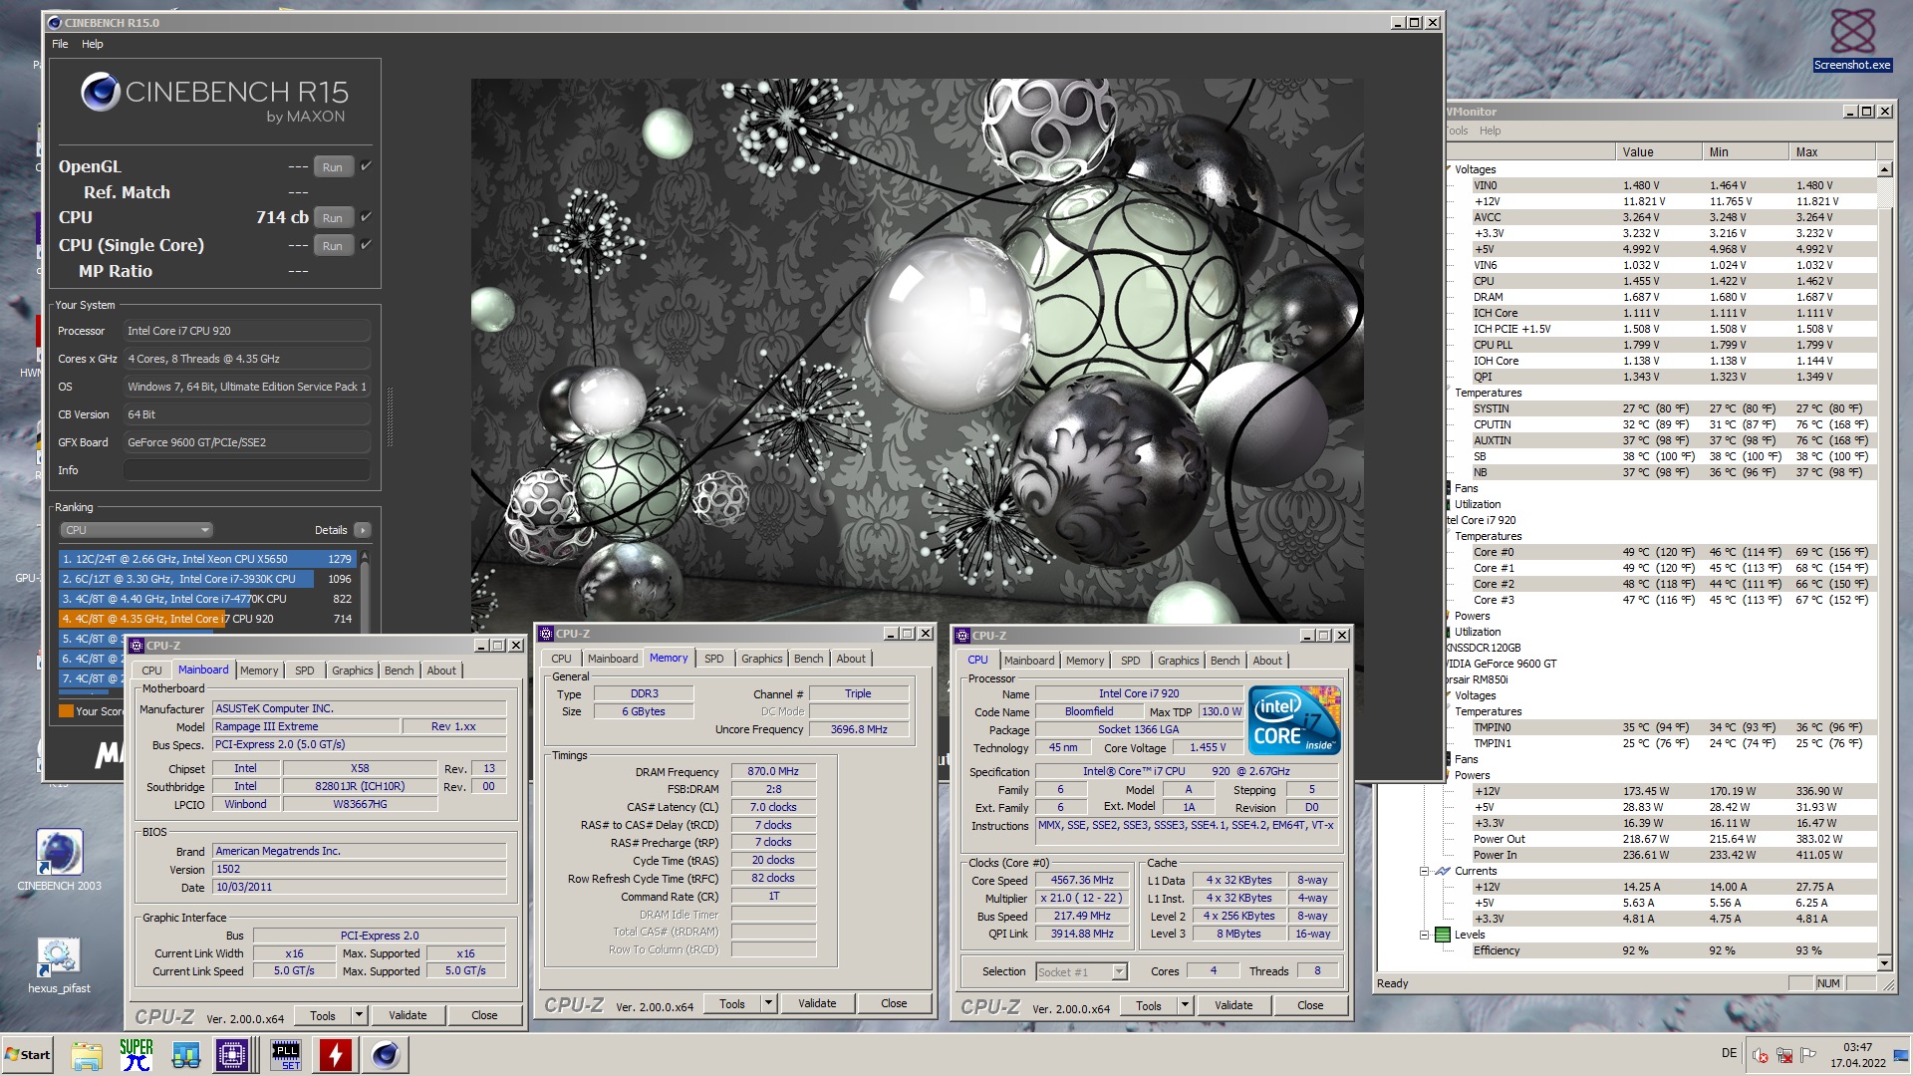Image resolution: width=1913 pixels, height=1076 pixels.
Task: Click CPU-Z title icon of the Processor window
Action: pos(962,636)
